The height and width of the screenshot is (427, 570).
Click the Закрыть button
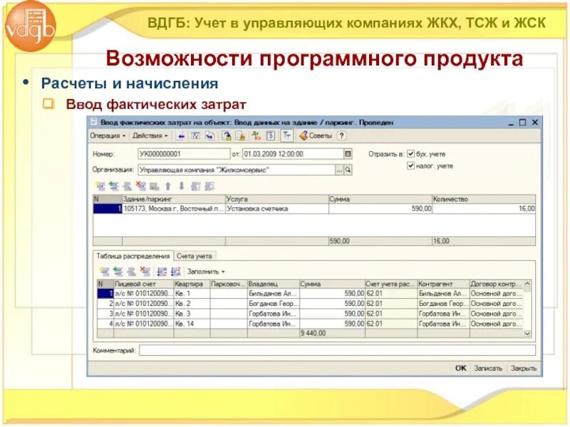[524, 368]
